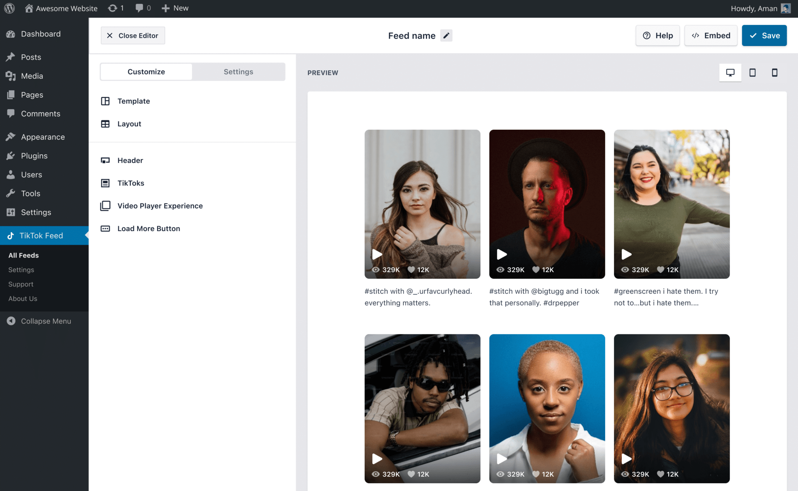This screenshot has height=491, width=798.
Task: Switch preview to mobile phone view
Action: pos(774,72)
